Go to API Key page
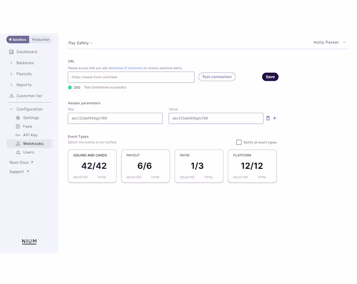357x284 pixels. tap(30, 135)
